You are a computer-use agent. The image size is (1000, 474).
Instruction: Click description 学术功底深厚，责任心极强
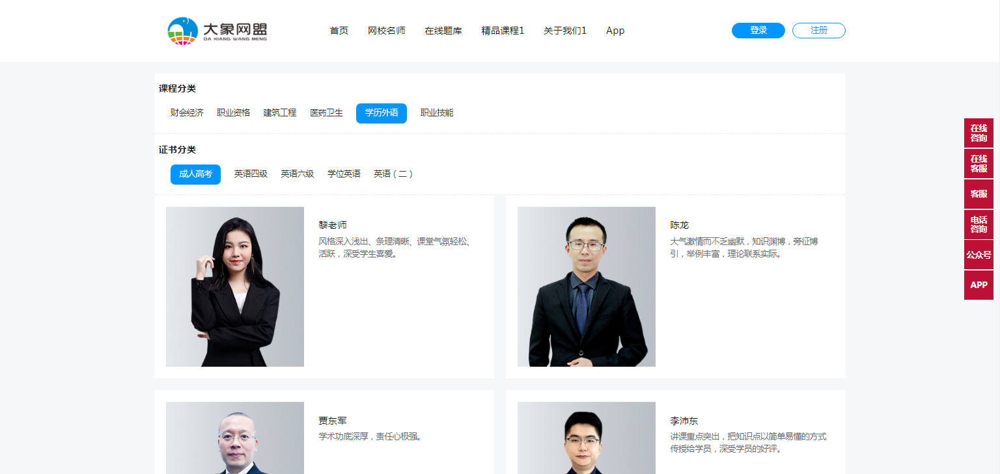coord(370,436)
